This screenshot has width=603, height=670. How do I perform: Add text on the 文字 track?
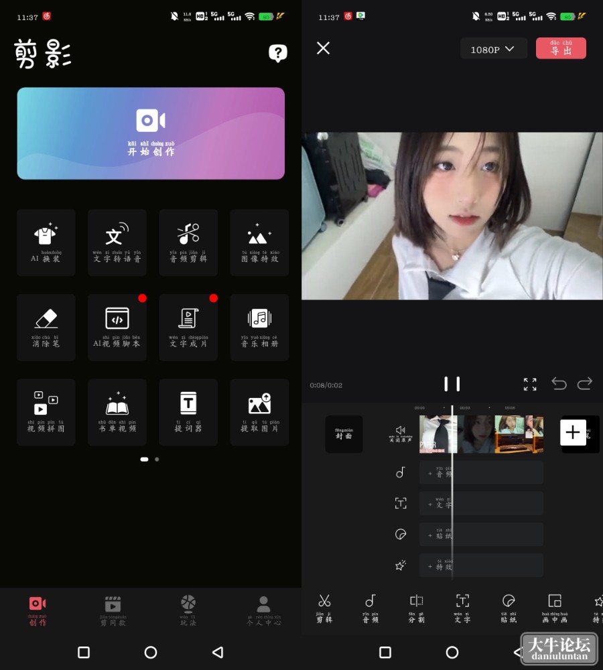[x=481, y=503]
